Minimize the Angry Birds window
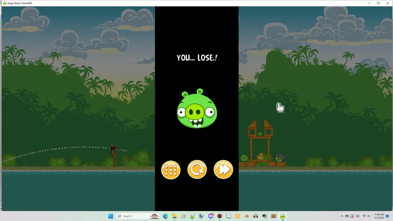Viewport: 393px width, 221px height. (369, 3)
